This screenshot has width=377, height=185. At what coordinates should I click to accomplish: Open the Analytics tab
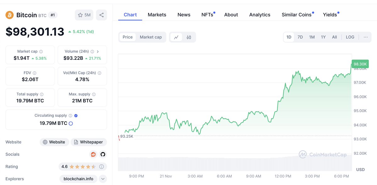click(x=260, y=14)
